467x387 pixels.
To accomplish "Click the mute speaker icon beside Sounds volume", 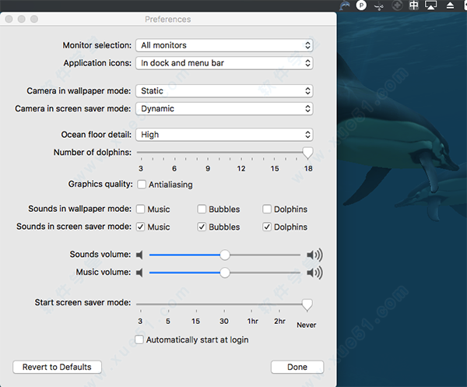I will pos(139,255).
